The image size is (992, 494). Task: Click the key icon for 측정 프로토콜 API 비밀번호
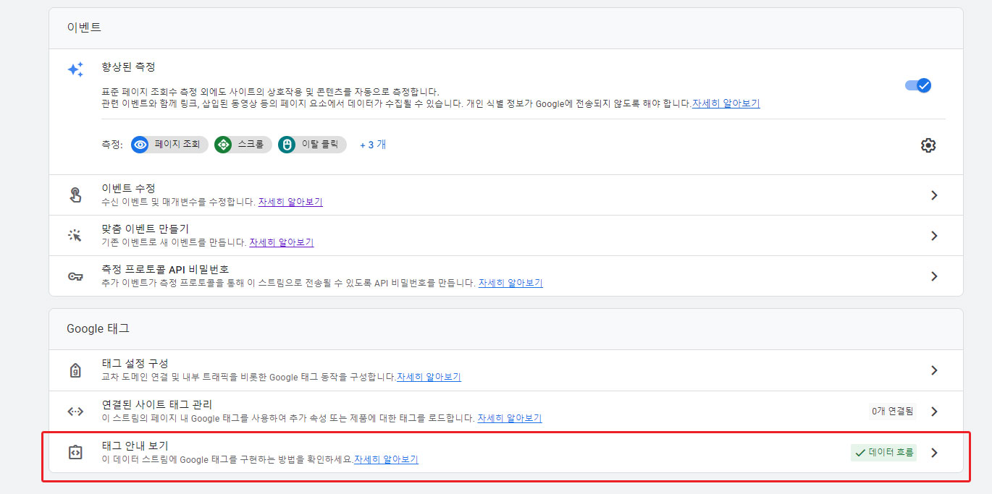coord(75,276)
